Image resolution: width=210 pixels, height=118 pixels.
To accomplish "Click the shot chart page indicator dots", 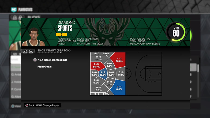I will 50,53.
